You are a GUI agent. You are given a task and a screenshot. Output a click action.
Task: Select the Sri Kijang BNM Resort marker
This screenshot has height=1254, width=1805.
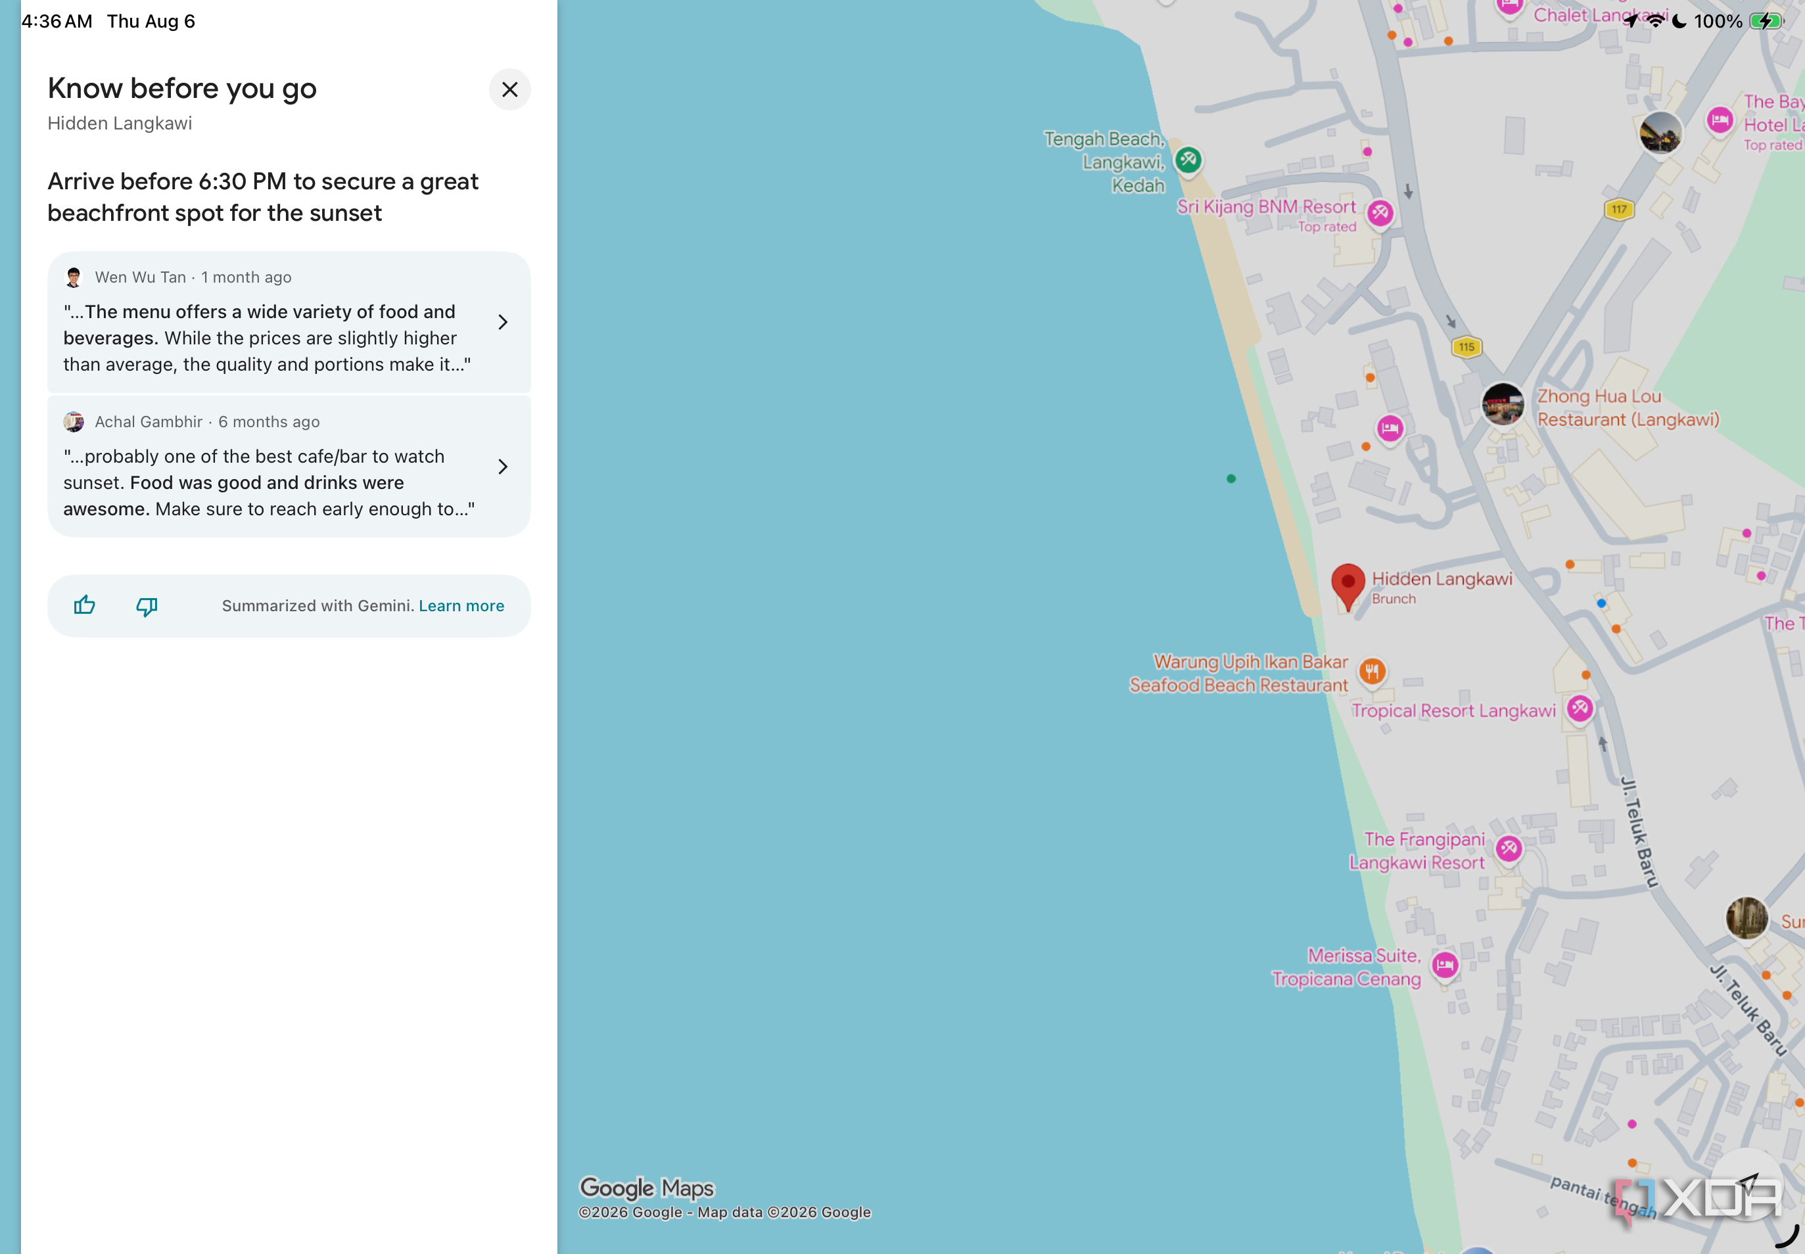(x=1380, y=213)
